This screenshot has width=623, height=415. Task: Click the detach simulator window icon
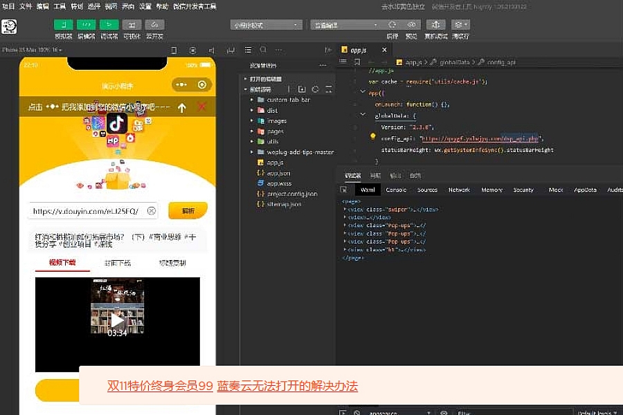pyautogui.click(x=231, y=50)
